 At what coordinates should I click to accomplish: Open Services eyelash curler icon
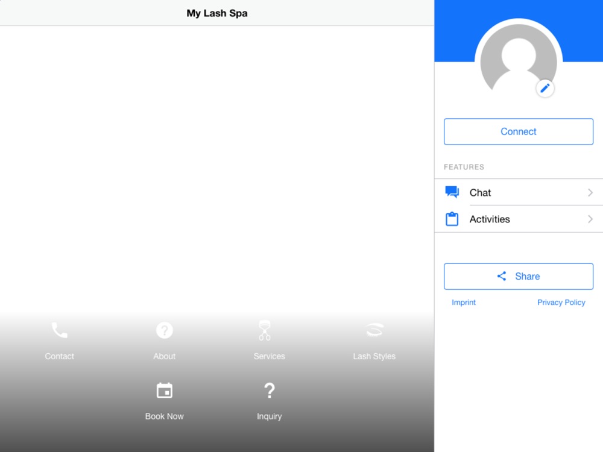(x=265, y=330)
